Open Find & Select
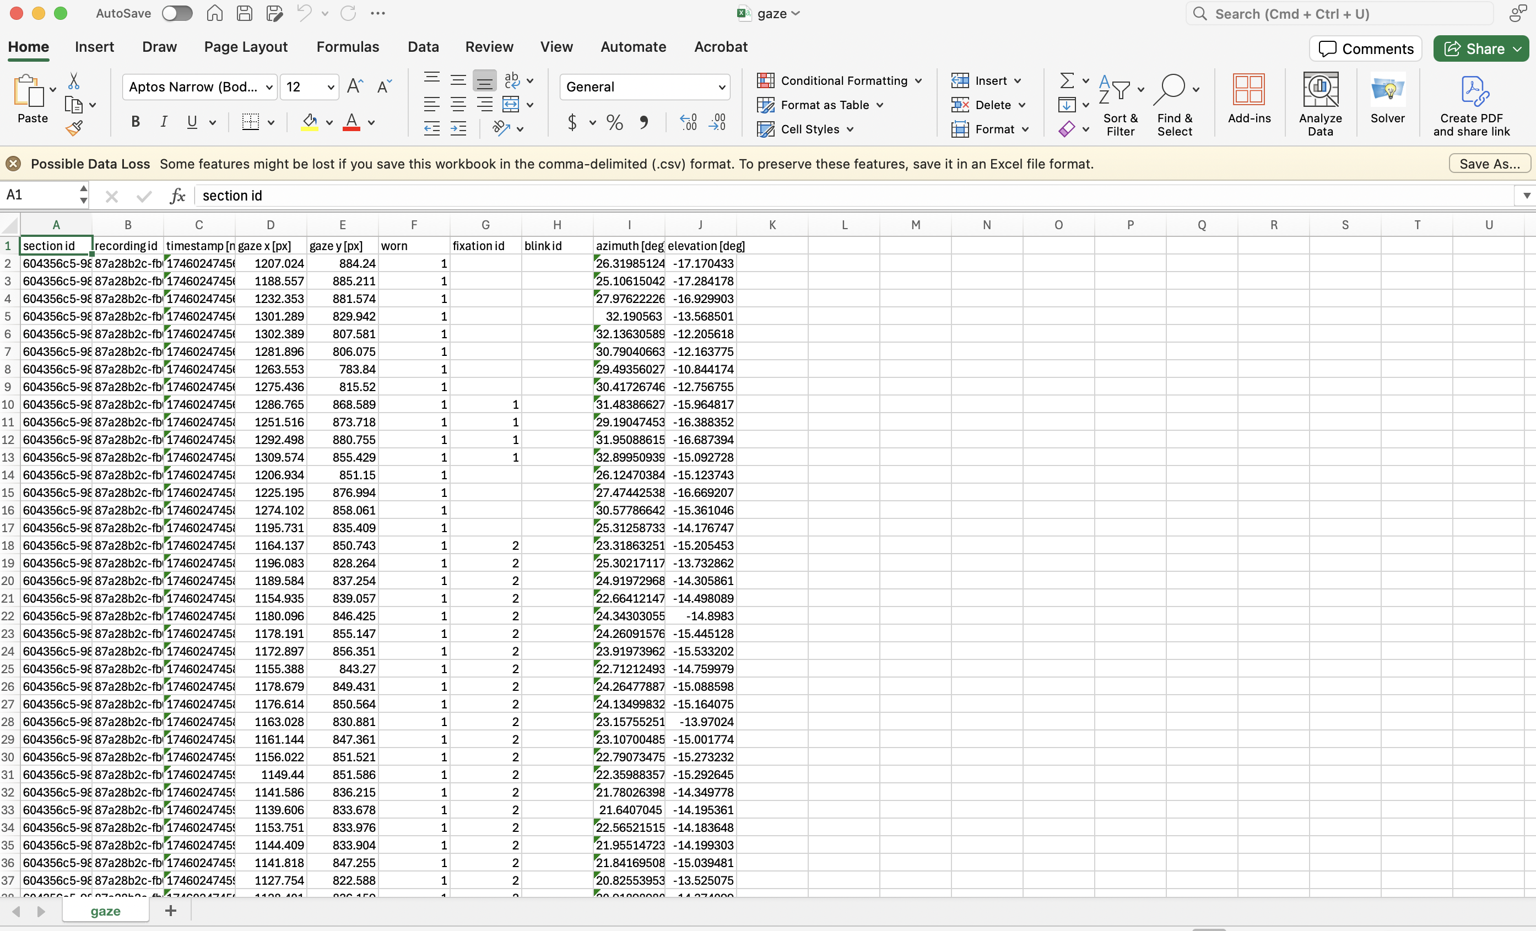The width and height of the screenshot is (1536, 931). pos(1175,105)
